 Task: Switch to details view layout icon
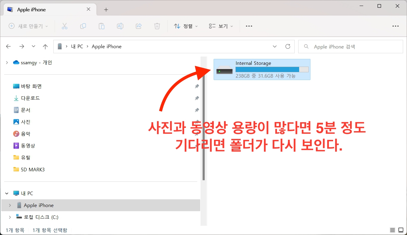point(392,230)
